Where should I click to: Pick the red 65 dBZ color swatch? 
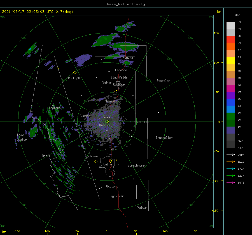coord(231,39)
